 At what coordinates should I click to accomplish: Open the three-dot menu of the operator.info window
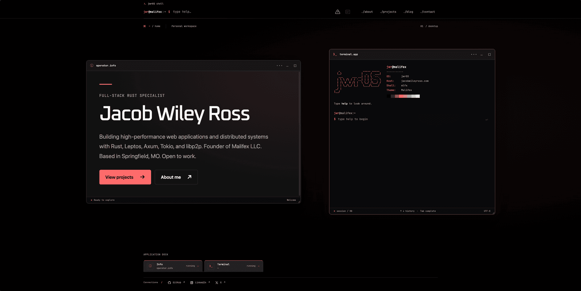279,66
